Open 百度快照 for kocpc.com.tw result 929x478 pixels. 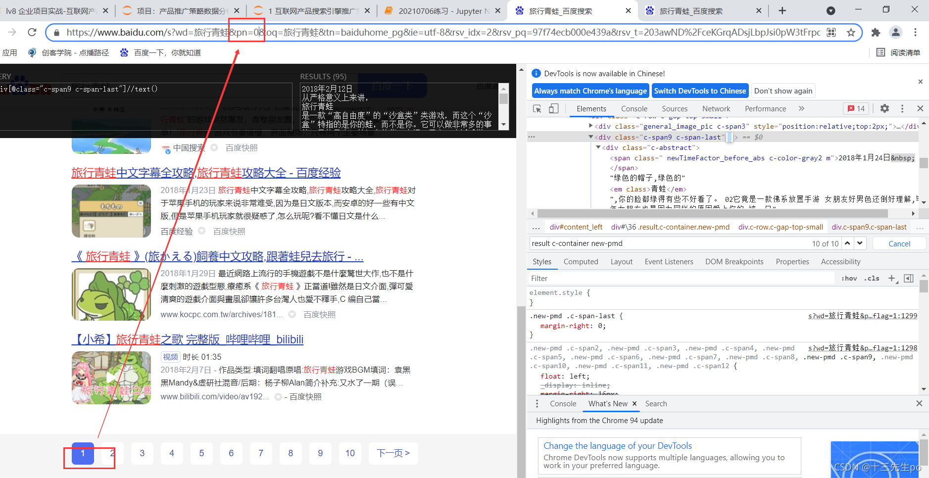[319, 315]
